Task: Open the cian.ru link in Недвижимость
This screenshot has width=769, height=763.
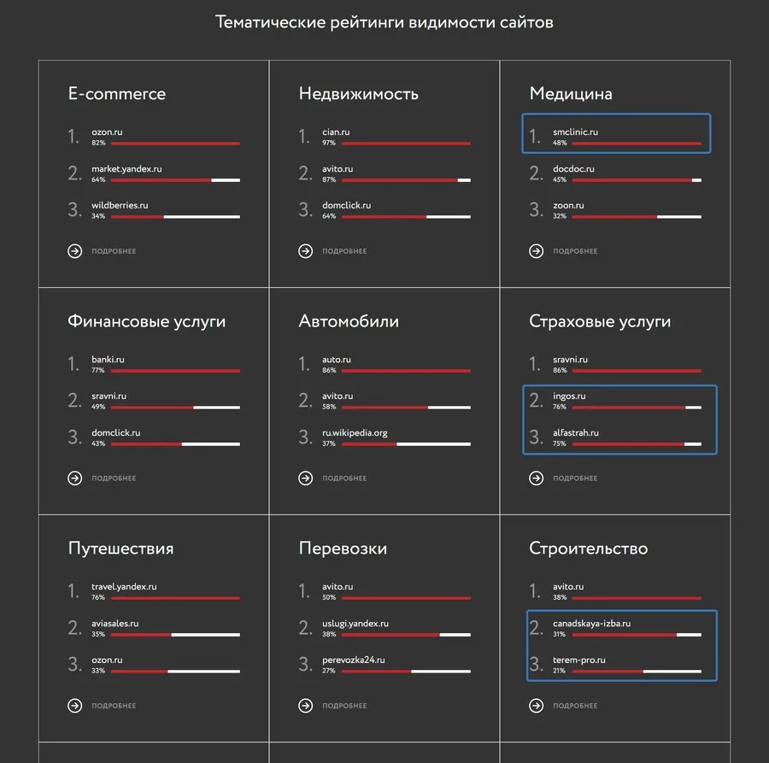Action: point(336,132)
